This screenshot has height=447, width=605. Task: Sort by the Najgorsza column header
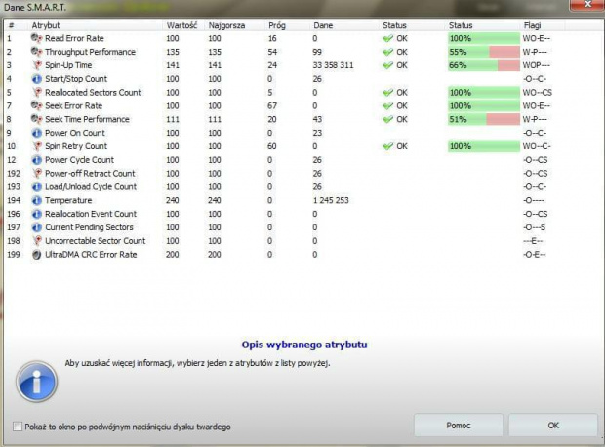(226, 25)
